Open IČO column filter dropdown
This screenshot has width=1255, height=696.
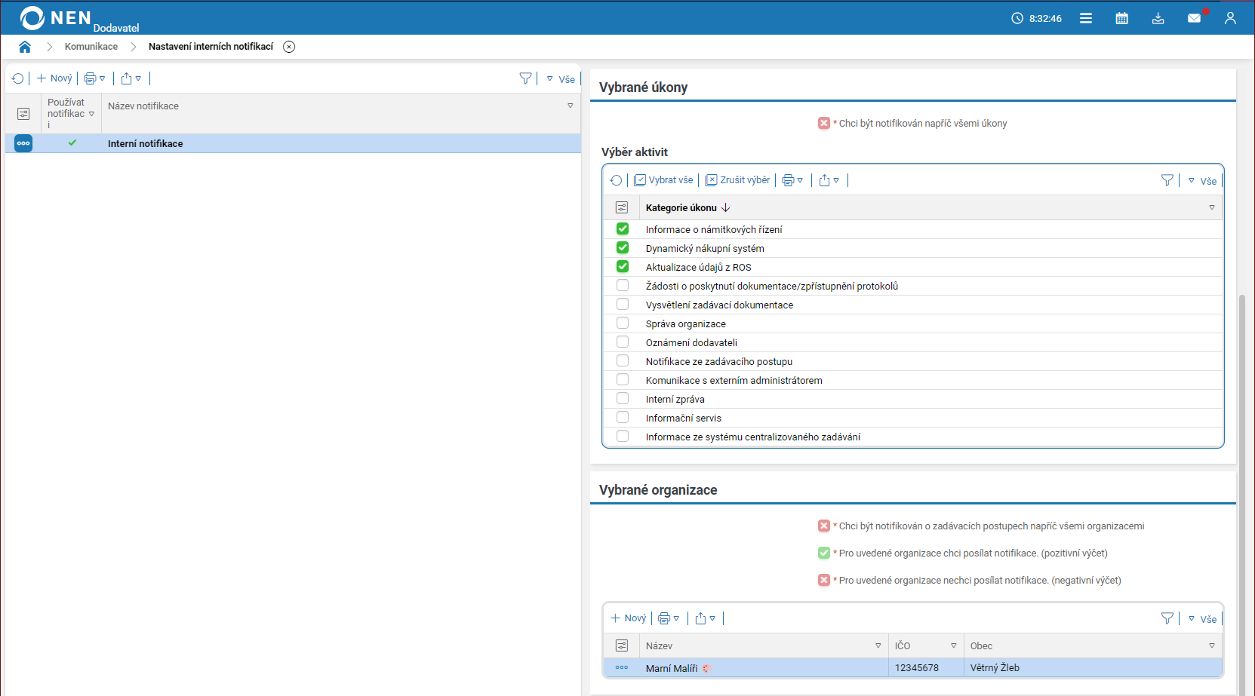(x=953, y=646)
